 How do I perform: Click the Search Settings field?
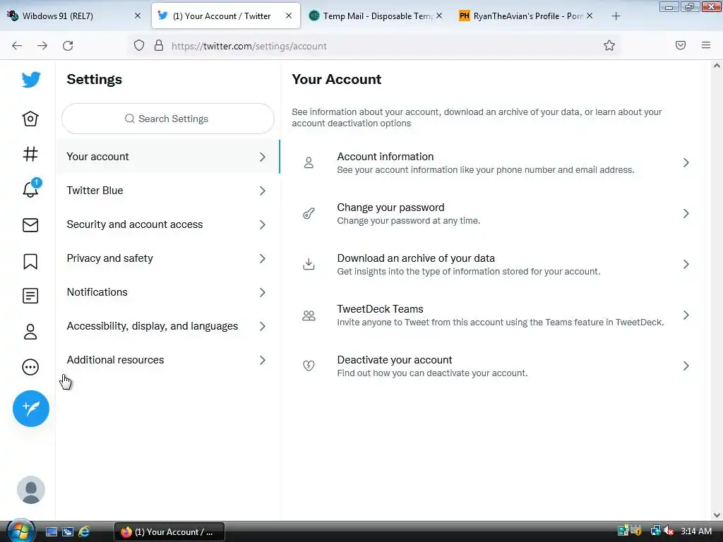(x=168, y=119)
